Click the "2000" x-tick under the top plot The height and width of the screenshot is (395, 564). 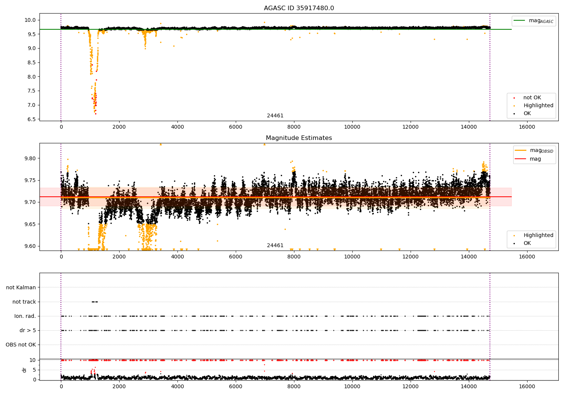(119, 127)
